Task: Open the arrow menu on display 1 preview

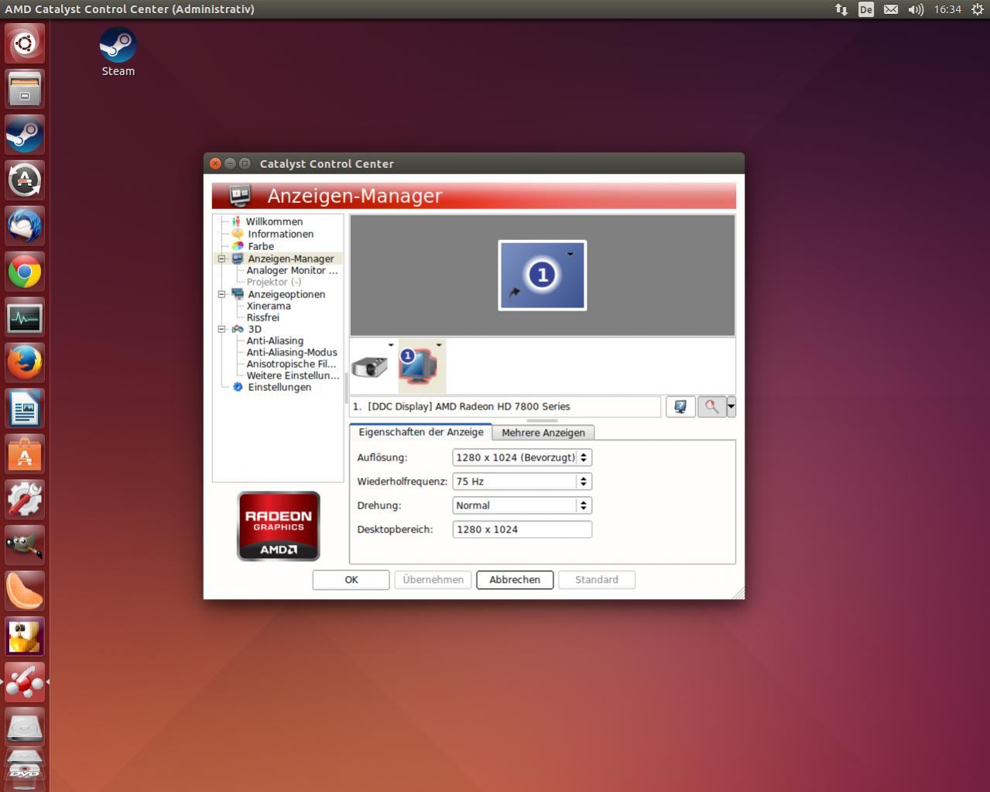Action: (x=570, y=255)
